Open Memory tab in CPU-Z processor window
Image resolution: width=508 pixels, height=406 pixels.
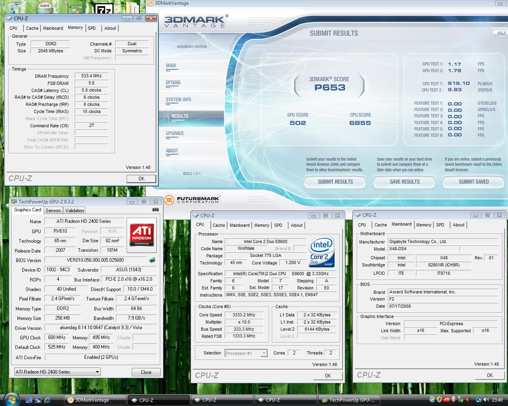tap(262, 225)
